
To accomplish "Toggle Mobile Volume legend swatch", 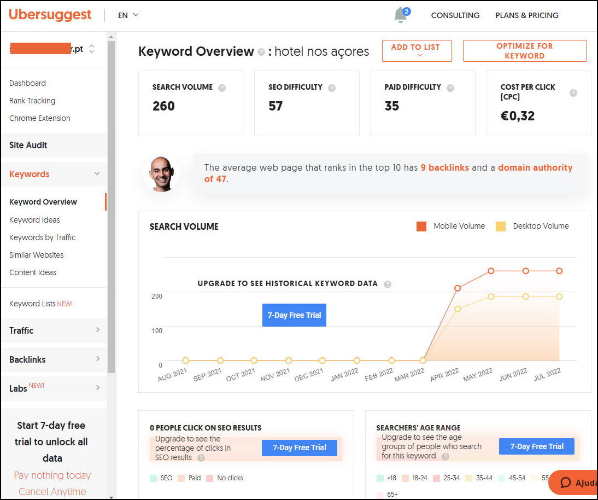I will tap(421, 226).
